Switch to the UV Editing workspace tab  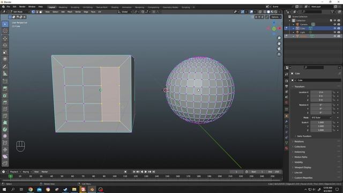click(88, 7)
